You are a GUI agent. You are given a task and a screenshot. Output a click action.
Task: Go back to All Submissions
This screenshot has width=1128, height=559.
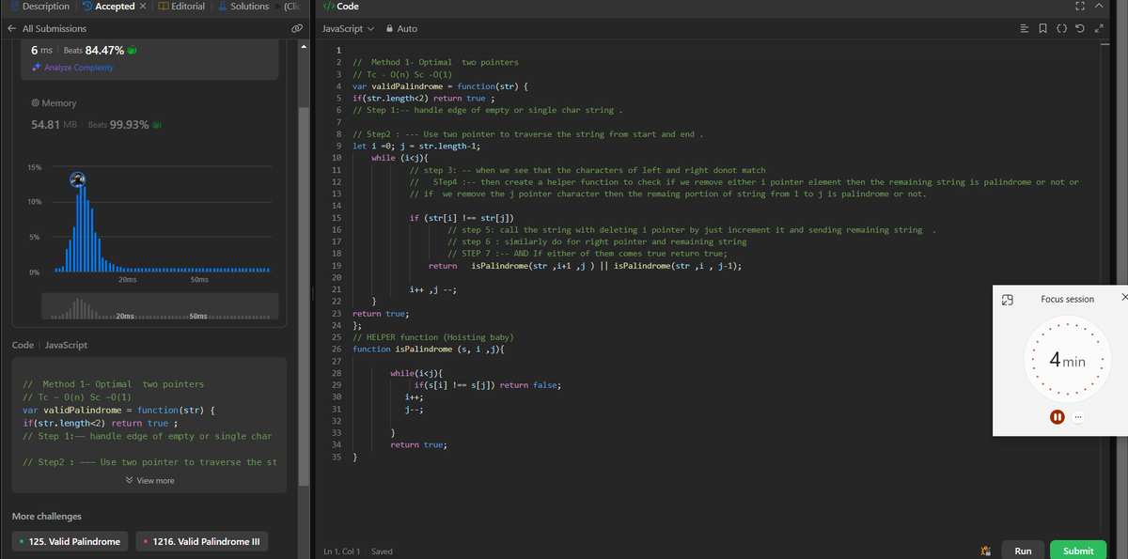pos(47,29)
